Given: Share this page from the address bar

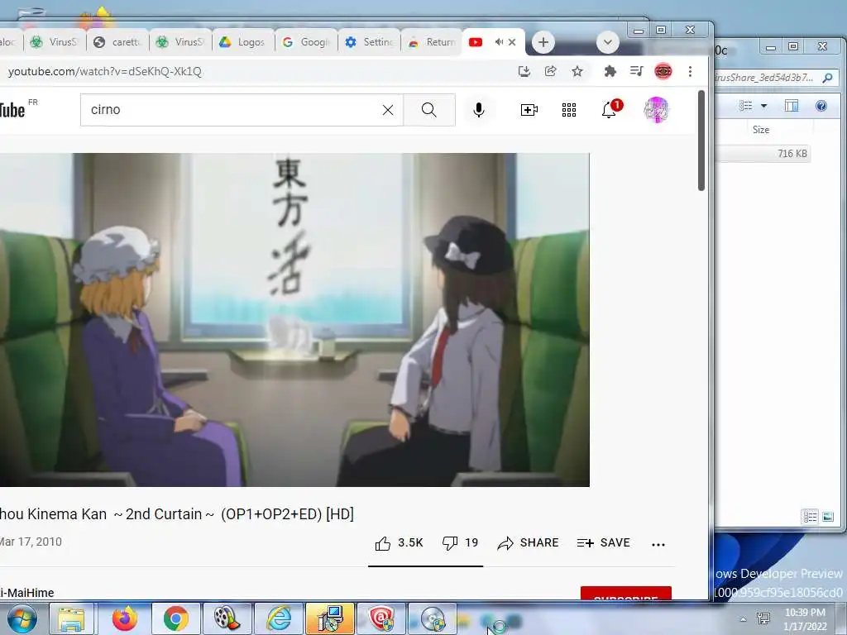Looking at the screenshot, I should pos(550,71).
